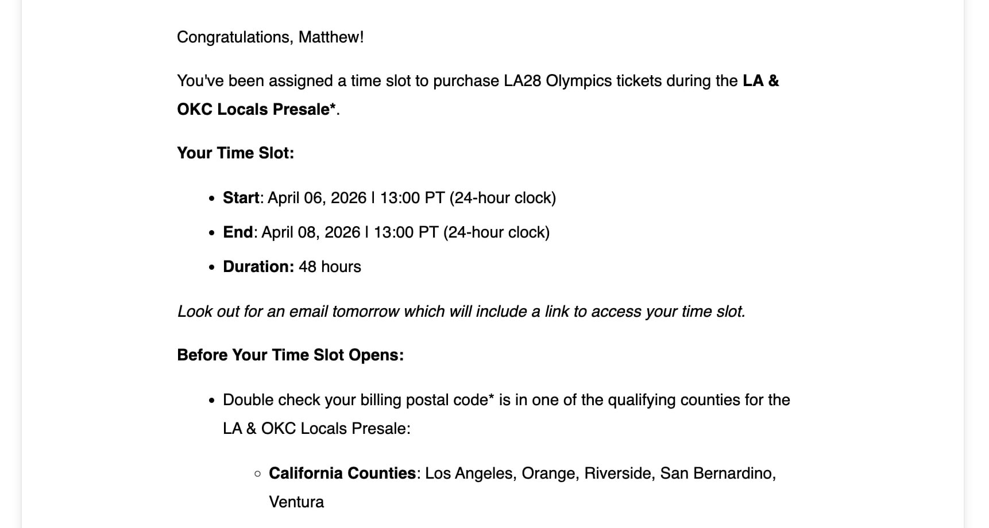This screenshot has width=989, height=528.
Task: Click the bold "California Counties" label
Action: tap(342, 473)
